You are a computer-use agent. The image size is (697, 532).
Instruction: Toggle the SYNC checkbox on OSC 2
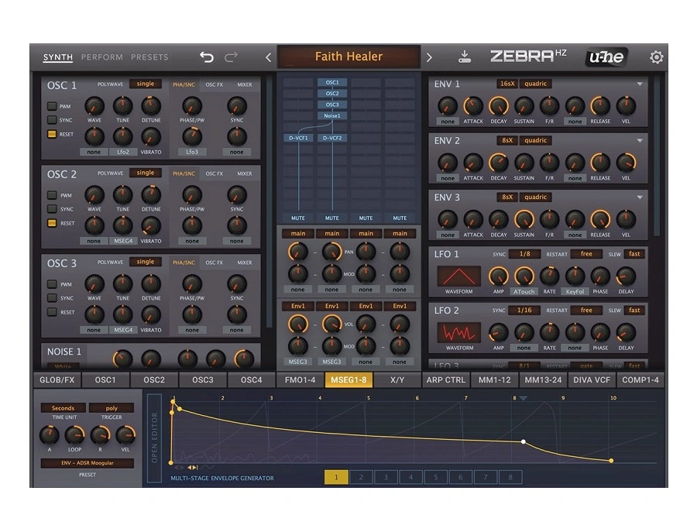click(x=52, y=209)
